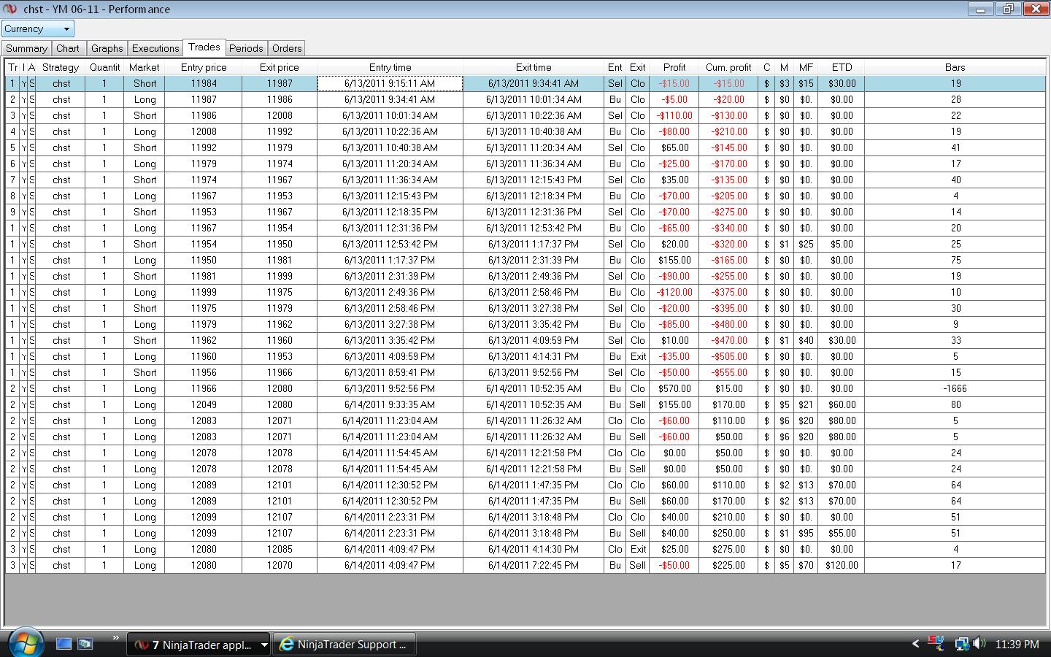Click the cumulative profit value -$470.00
The width and height of the screenshot is (1051, 657).
(728, 340)
